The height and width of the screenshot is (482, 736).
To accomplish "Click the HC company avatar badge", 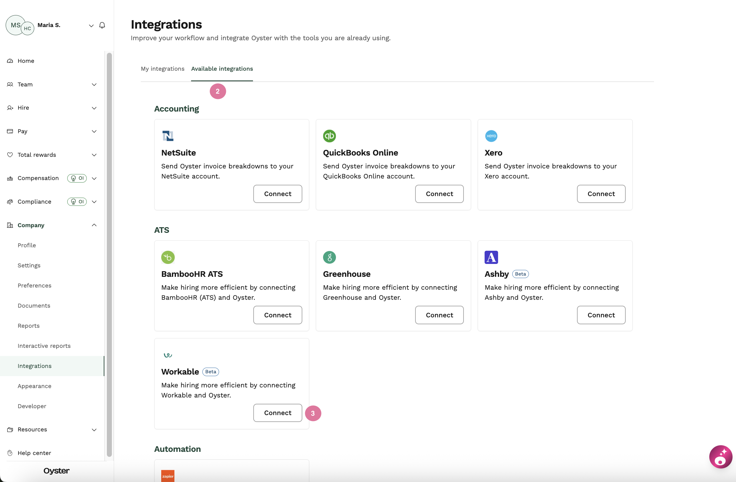I will pyautogui.click(x=28, y=29).
